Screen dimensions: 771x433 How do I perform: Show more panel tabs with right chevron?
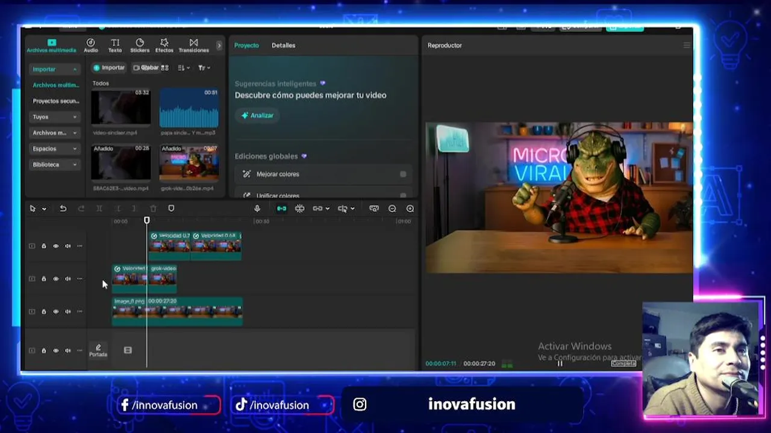(219, 45)
